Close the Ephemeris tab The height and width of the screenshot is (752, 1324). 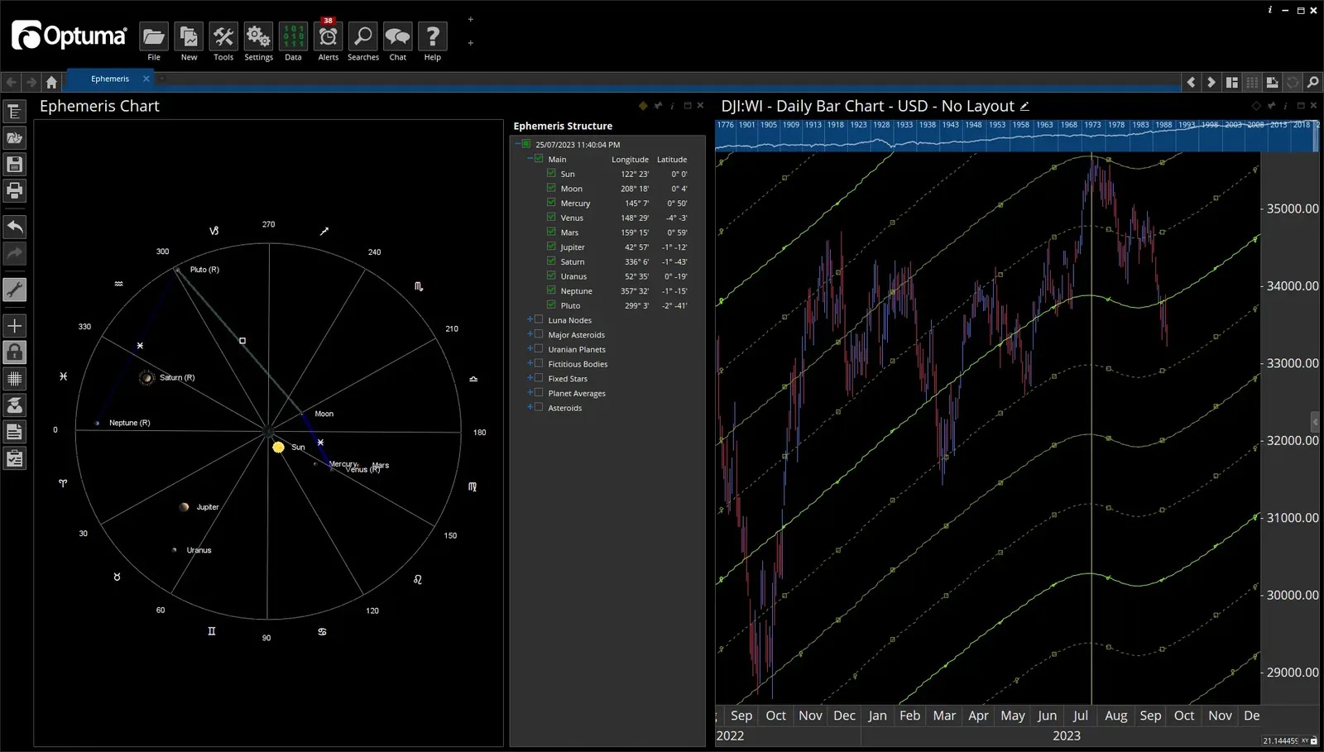[146, 79]
